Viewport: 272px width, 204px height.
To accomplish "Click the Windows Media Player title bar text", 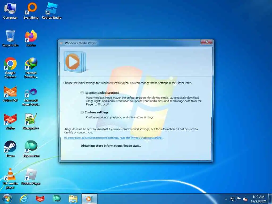I will (81, 43).
